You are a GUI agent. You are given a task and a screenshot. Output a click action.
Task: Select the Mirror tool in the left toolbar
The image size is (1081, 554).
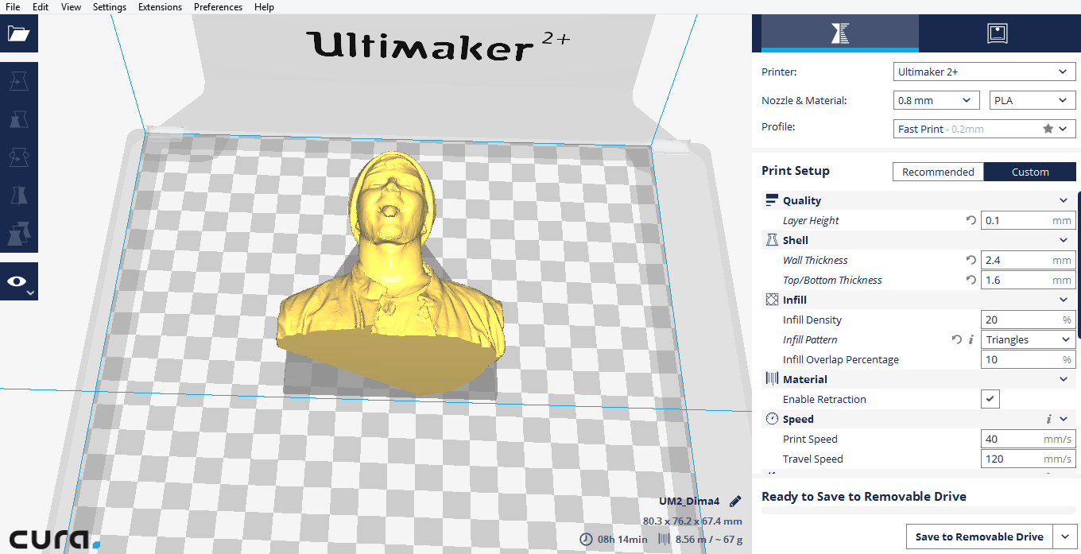pyautogui.click(x=18, y=196)
